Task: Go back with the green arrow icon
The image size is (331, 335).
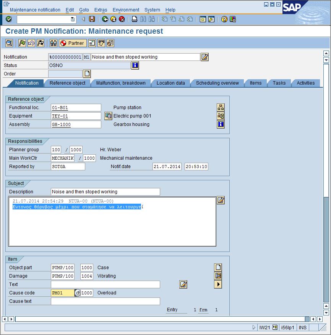Action: 105,19
